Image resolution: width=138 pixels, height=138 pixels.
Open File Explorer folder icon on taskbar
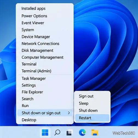(95, 133)
